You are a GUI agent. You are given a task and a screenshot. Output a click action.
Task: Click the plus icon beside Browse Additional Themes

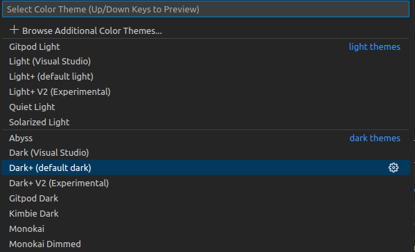(x=14, y=30)
